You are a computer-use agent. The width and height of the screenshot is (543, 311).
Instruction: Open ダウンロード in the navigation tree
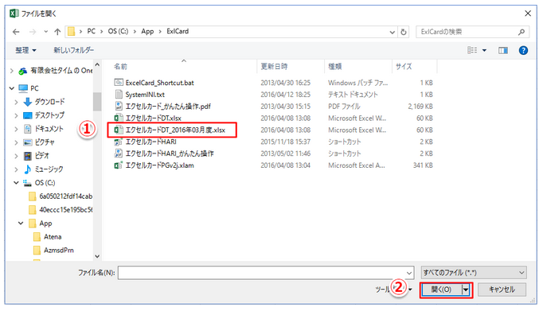point(49,102)
